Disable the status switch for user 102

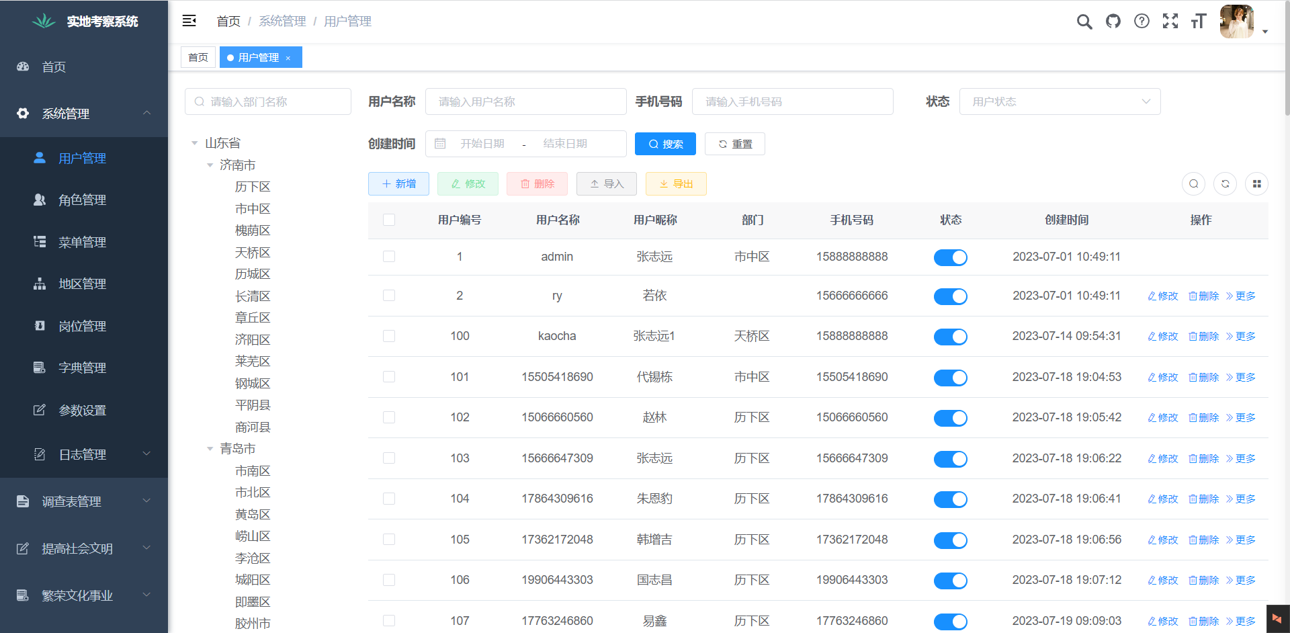point(951,418)
